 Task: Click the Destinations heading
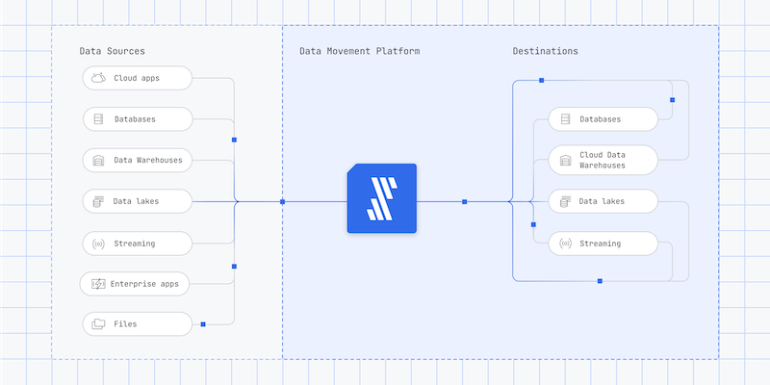click(545, 51)
